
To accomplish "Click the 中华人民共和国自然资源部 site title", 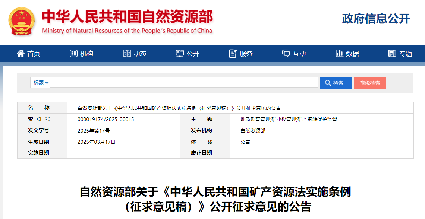I will [127, 16].
